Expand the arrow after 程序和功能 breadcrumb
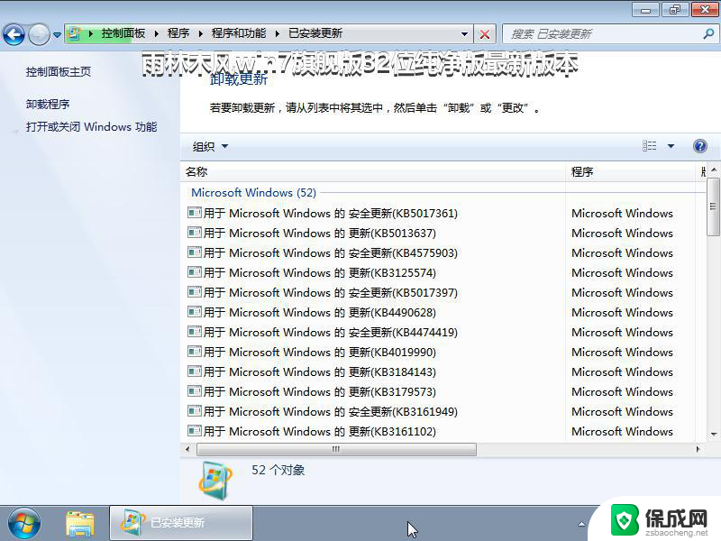Screen dimensions: 721x541 278,33
